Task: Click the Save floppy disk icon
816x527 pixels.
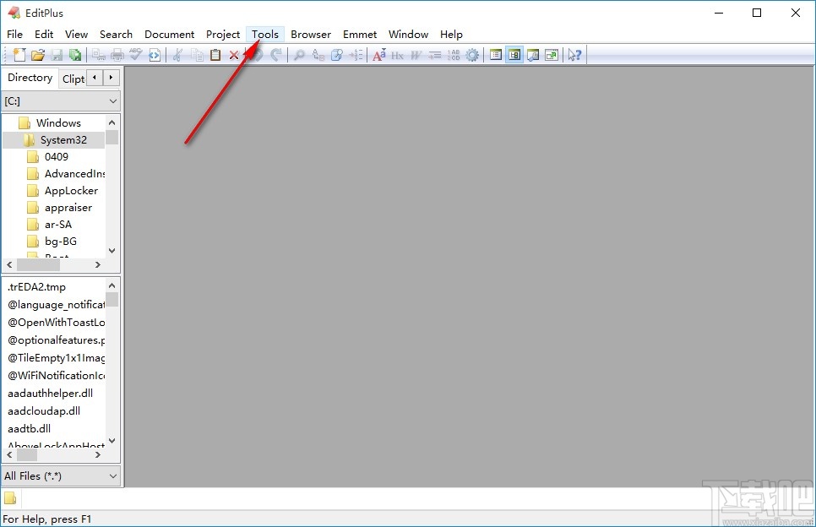Action: [x=57, y=55]
